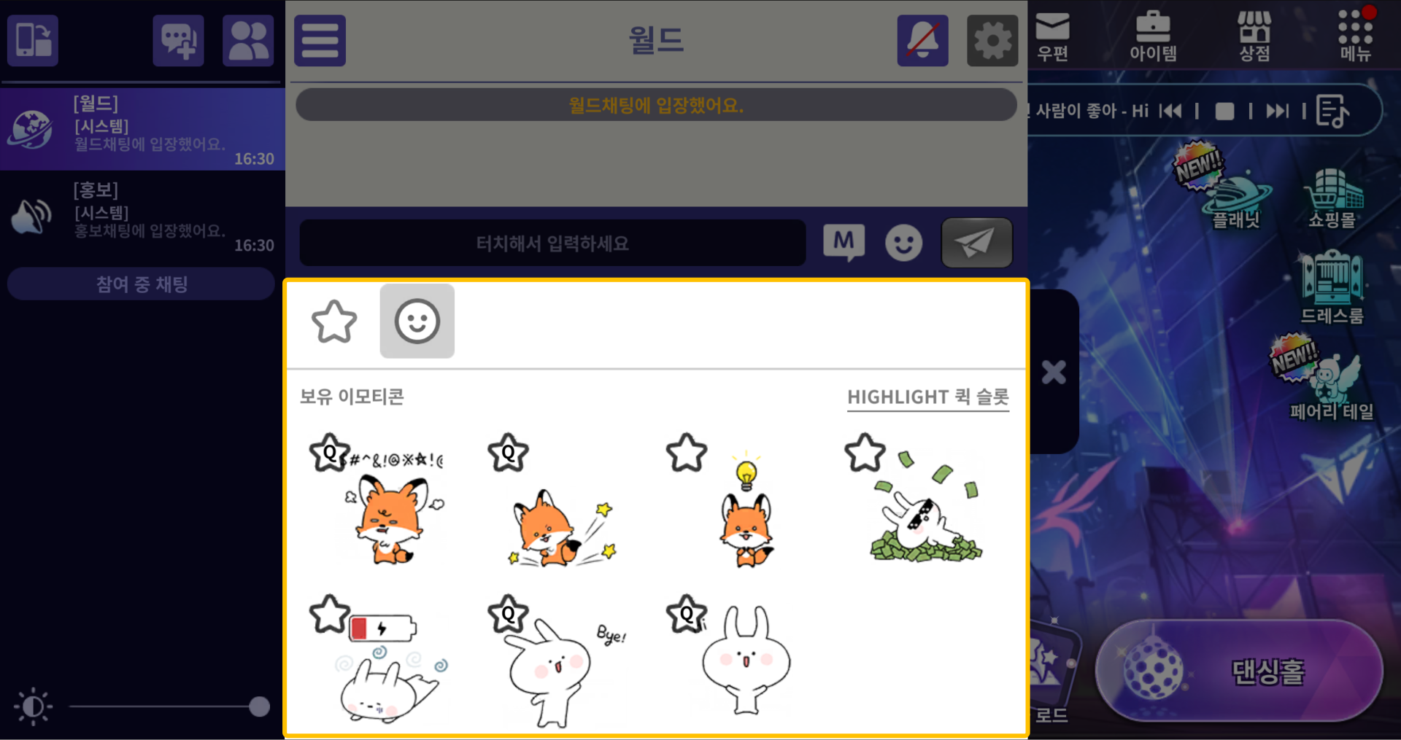The height and width of the screenshot is (740, 1401).
Task: Open HIGHLIGHT 퀵 슬롯 link
Action: point(927,397)
